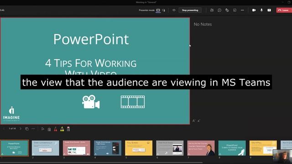This screenshot has height=164, width=292.
Task: Mute the microphone
Action: click(x=261, y=10)
